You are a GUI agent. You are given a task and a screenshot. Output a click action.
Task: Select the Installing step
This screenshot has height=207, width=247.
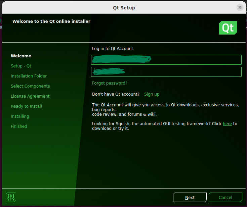coord(20,116)
